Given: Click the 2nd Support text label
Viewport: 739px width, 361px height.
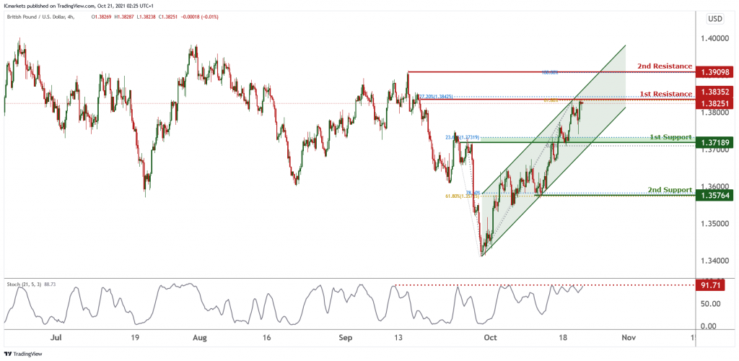Looking at the screenshot, I should [670, 190].
